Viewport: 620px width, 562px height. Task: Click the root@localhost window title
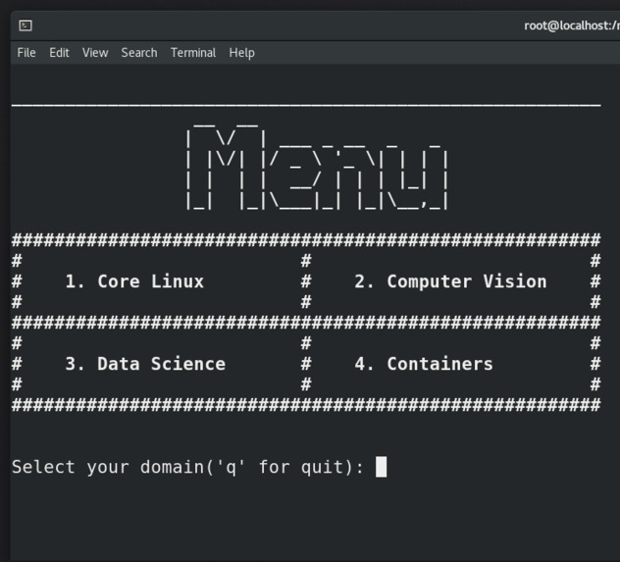572,26
